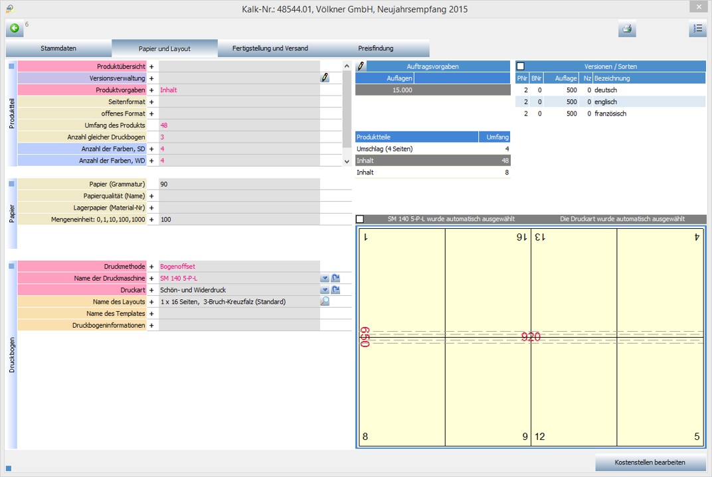This screenshot has width=712, height=477.
Task: Click the refresh icon in the Druckart row
Action: (x=336, y=290)
